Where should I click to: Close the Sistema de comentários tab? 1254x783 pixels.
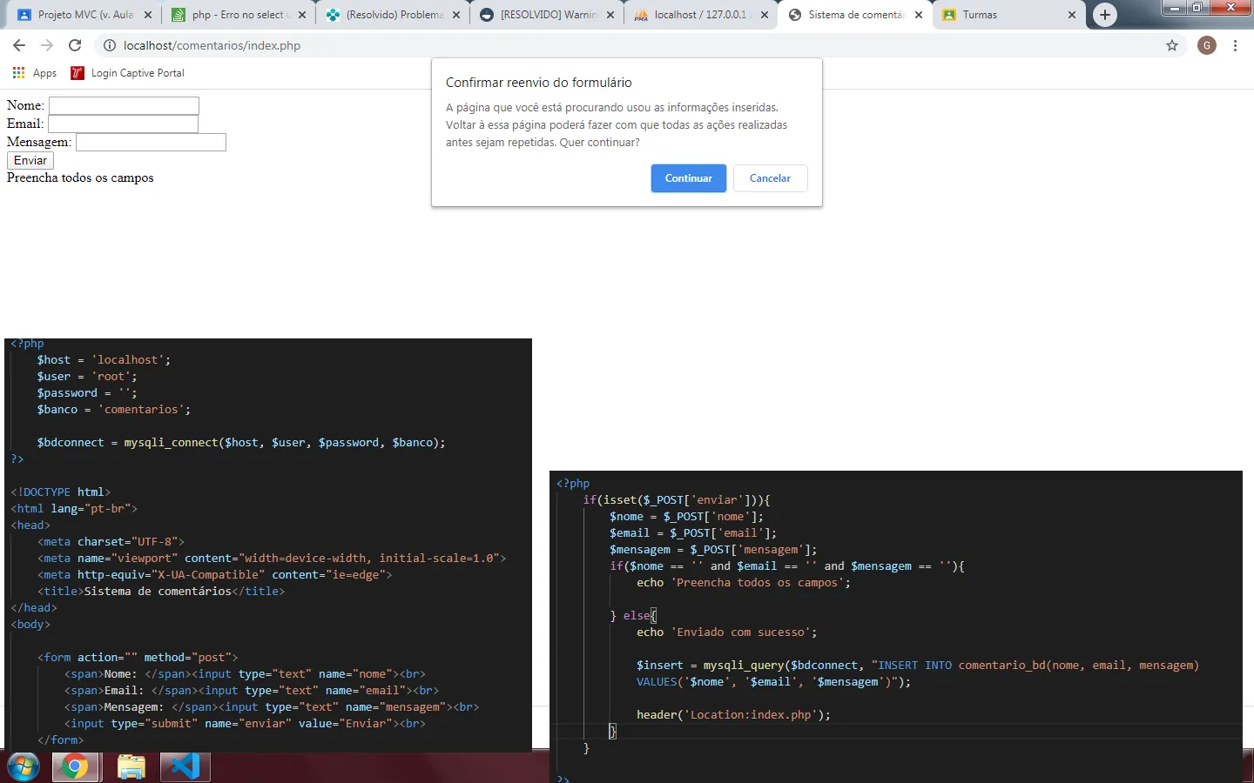[918, 15]
